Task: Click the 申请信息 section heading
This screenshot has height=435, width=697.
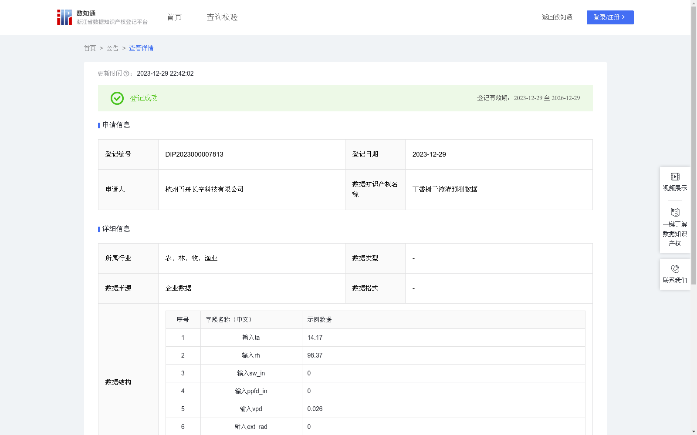Action: 116,125
